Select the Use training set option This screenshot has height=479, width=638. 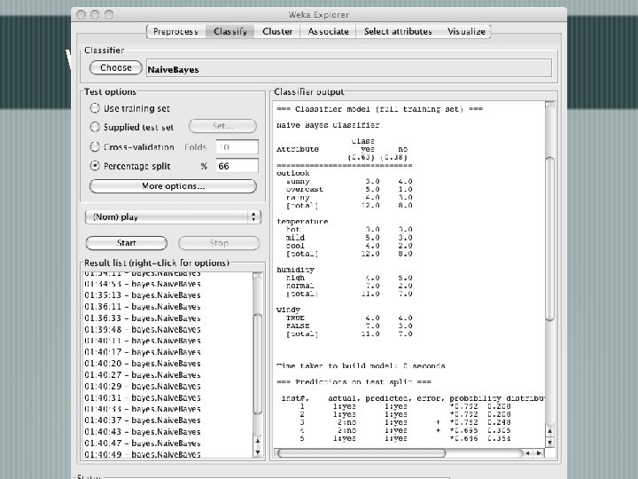[95, 108]
